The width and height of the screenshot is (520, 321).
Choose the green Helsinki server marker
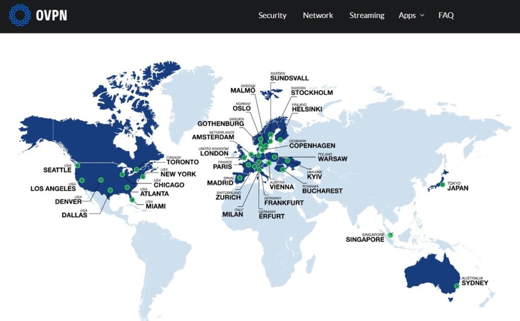(x=280, y=140)
